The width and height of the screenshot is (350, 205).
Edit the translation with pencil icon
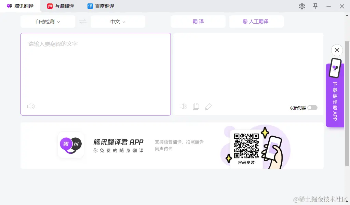point(208,106)
